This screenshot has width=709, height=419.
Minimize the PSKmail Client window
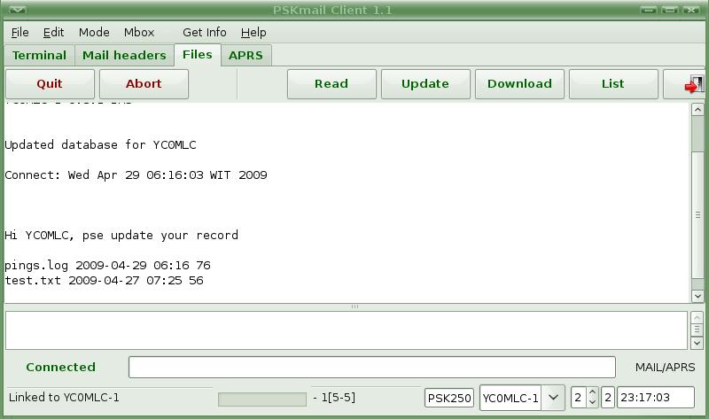click(649, 10)
